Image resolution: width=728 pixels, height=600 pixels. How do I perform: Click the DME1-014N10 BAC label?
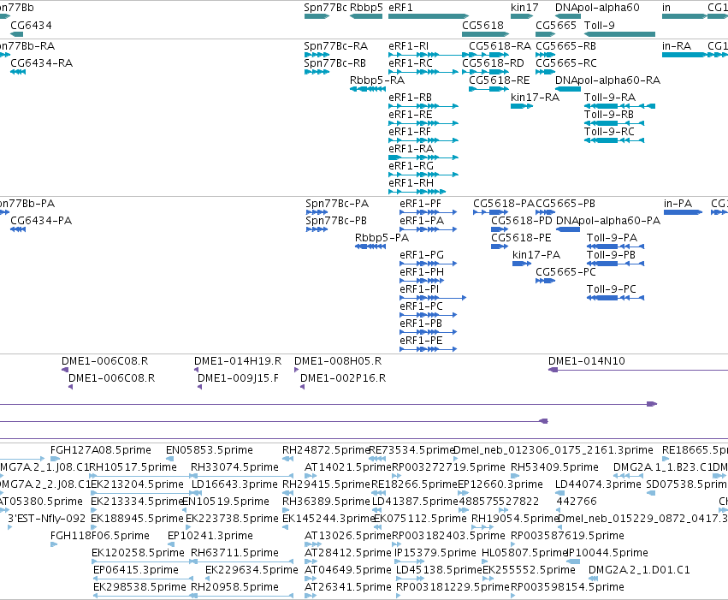click(x=586, y=361)
